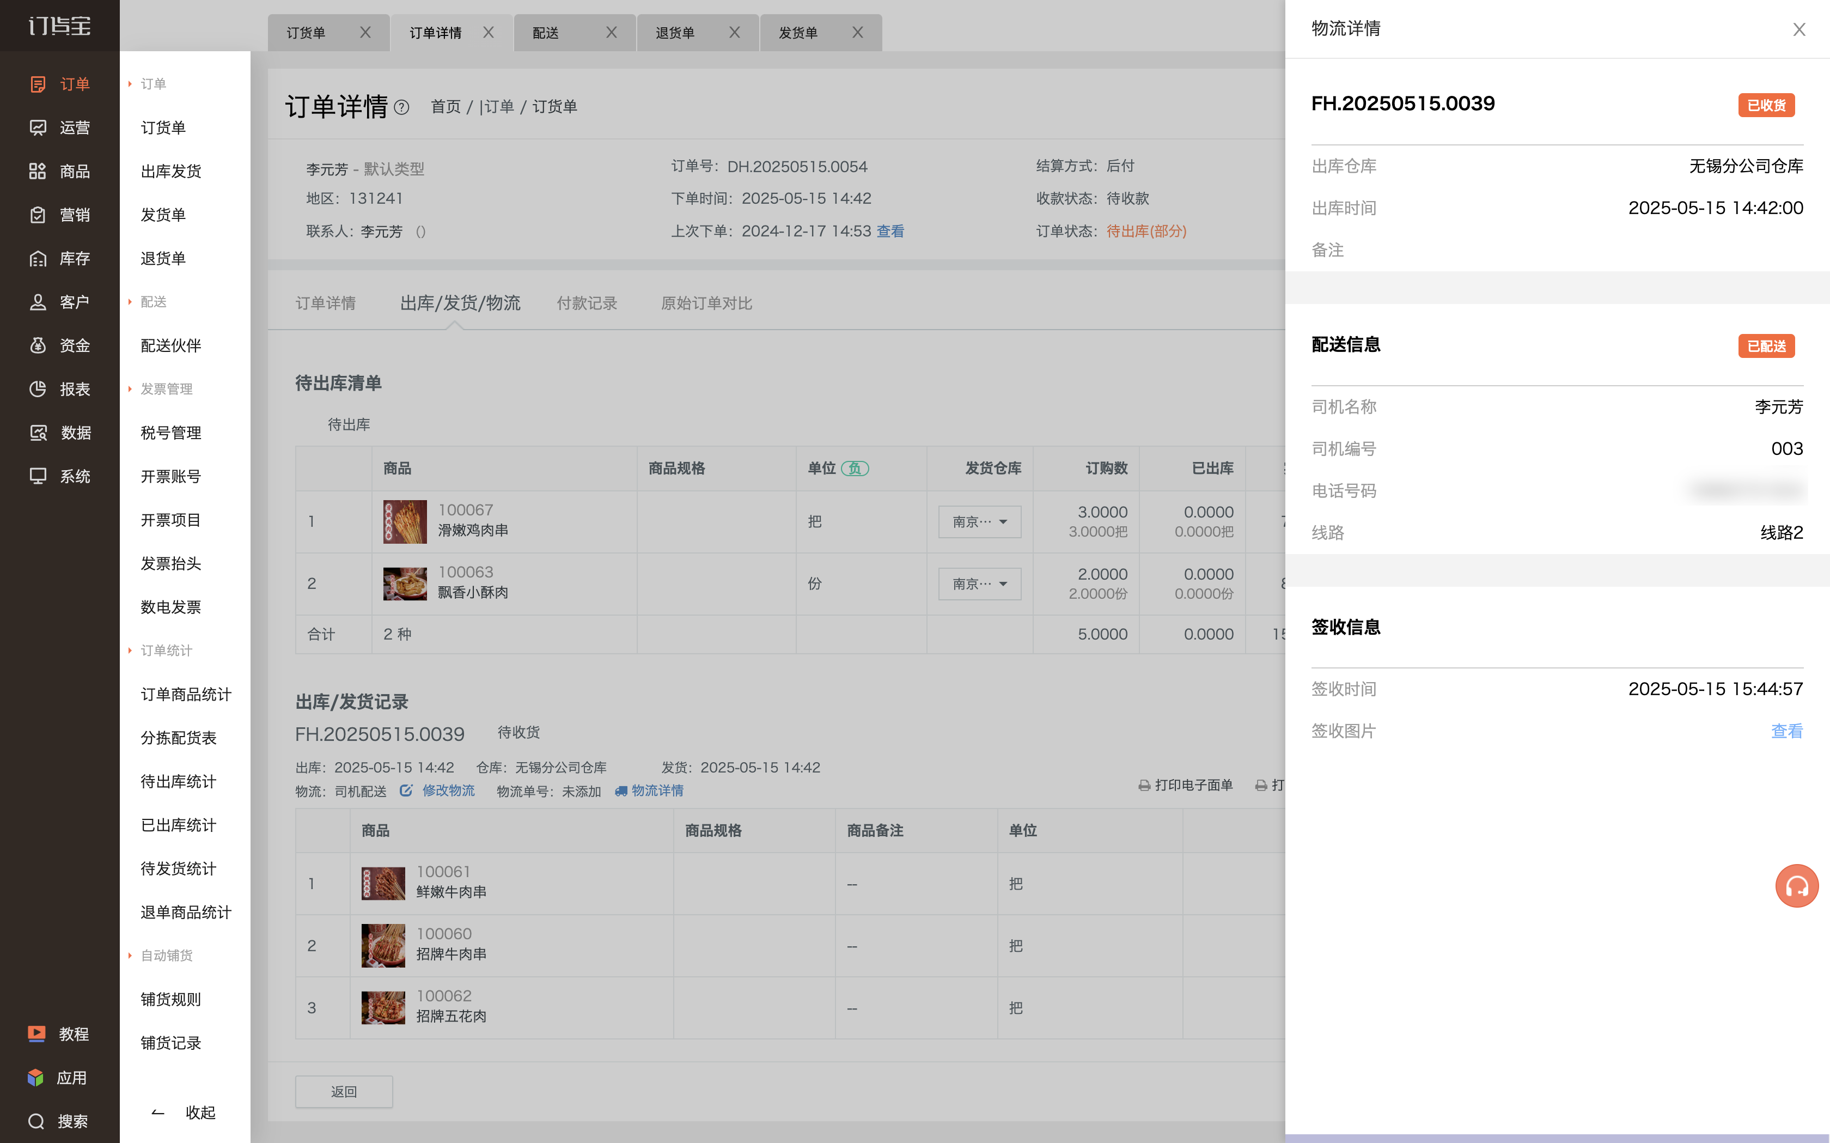Viewport: 1830px width, 1143px height.
Task: Close the 物流详情 side panel
Action: 1799,29
